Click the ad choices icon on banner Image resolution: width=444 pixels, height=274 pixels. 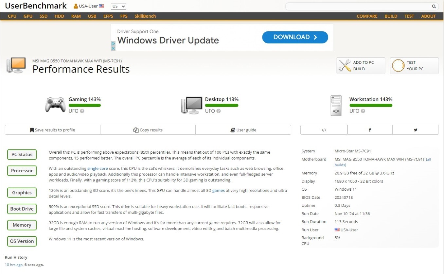point(113,43)
